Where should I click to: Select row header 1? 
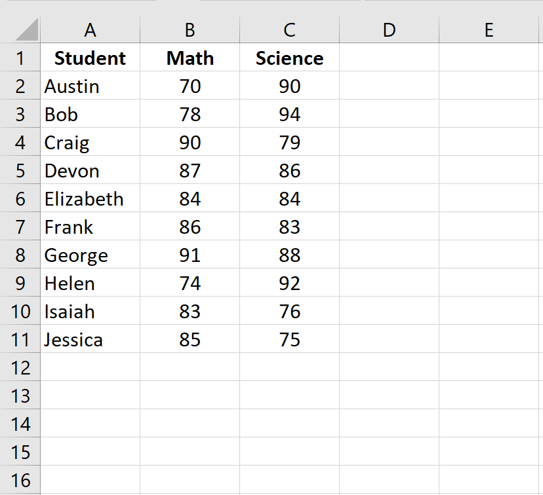tap(20, 58)
